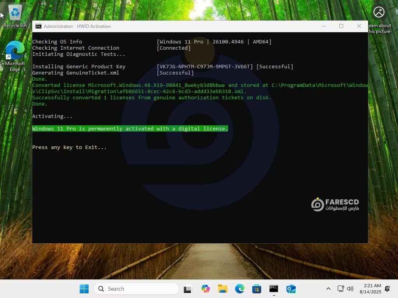
Task: Click the 'Converted license Microsoft.Windows.48...' line
Action: click(x=200, y=88)
